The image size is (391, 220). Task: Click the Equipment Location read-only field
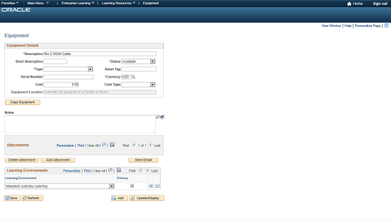click(100, 92)
